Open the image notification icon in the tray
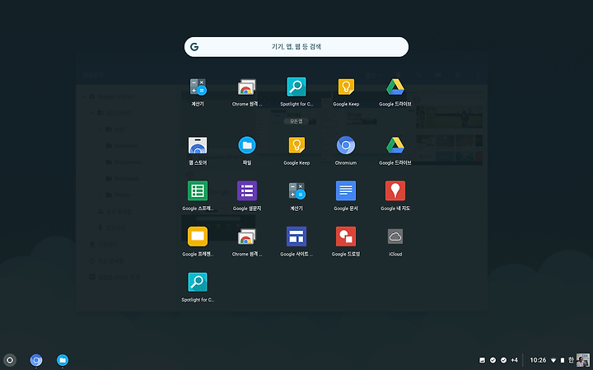 pyautogui.click(x=482, y=360)
